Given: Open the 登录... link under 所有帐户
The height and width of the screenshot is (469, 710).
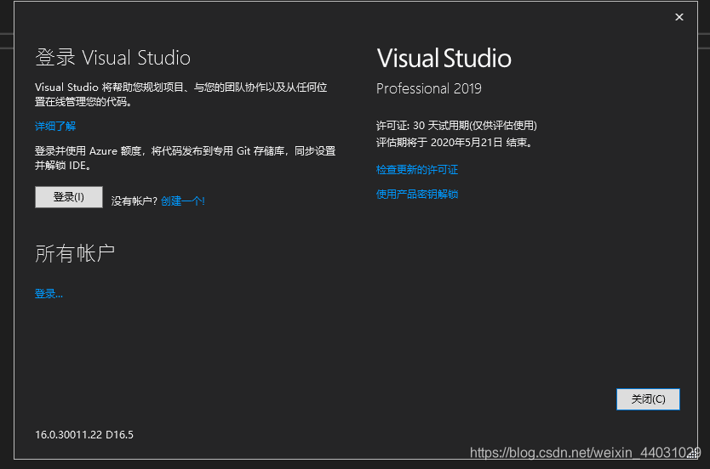Looking at the screenshot, I should (49, 294).
